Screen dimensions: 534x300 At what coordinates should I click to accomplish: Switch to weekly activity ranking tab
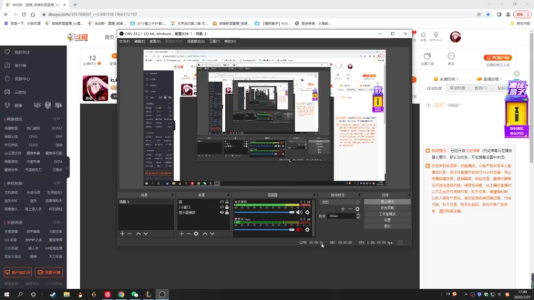click(x=457, y=88)
